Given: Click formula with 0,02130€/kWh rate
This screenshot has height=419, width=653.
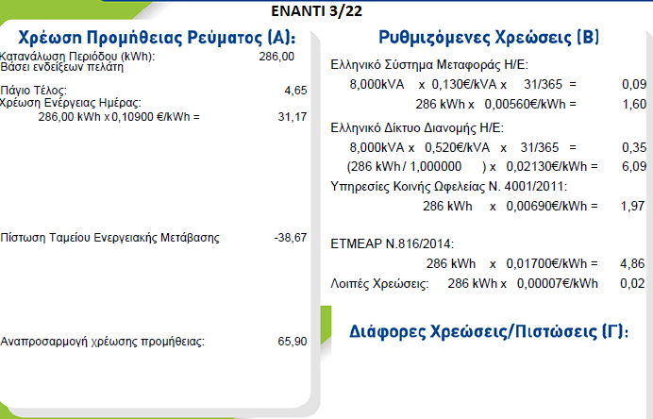Looking at the screenshot, I should (472, 167).
